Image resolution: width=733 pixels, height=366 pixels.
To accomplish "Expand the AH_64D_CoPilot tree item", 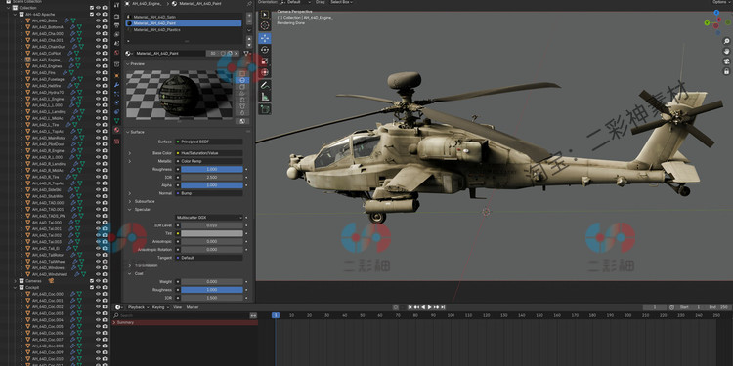I will click(22, 54).
